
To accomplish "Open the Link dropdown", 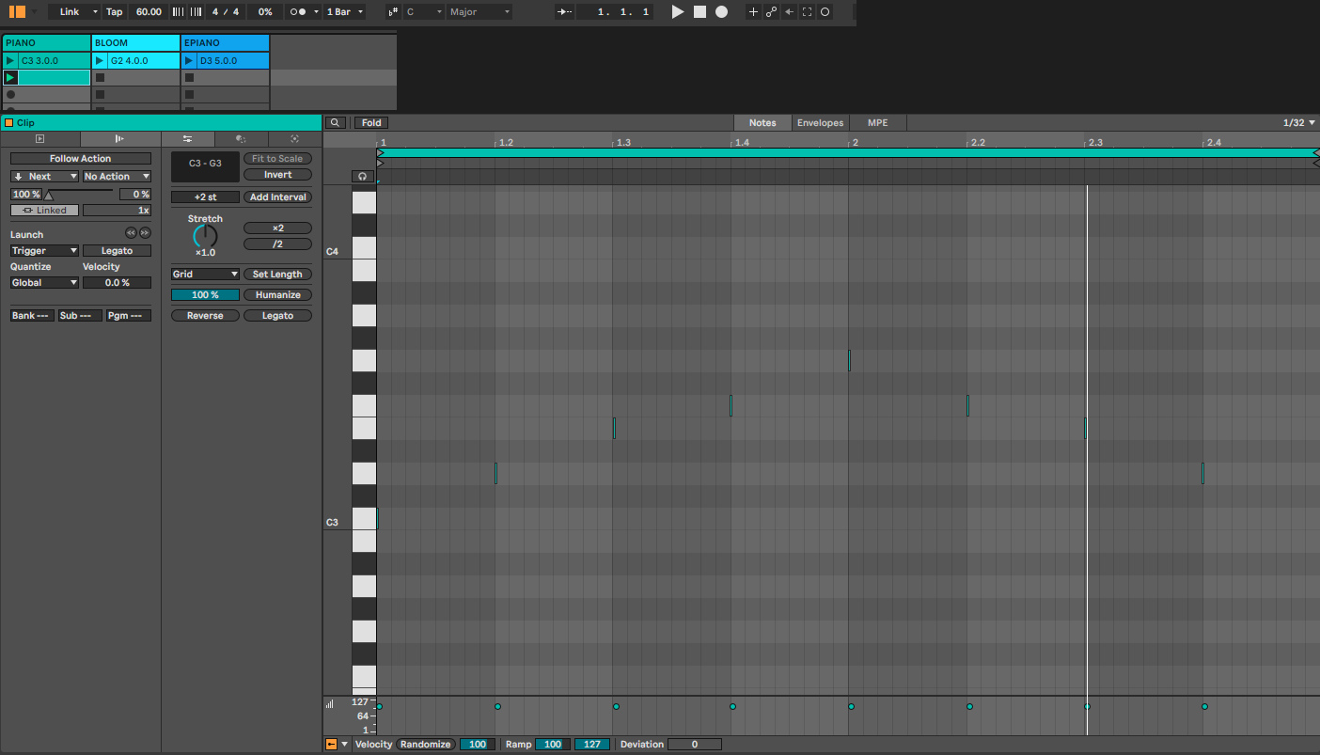I will (73, 11).
